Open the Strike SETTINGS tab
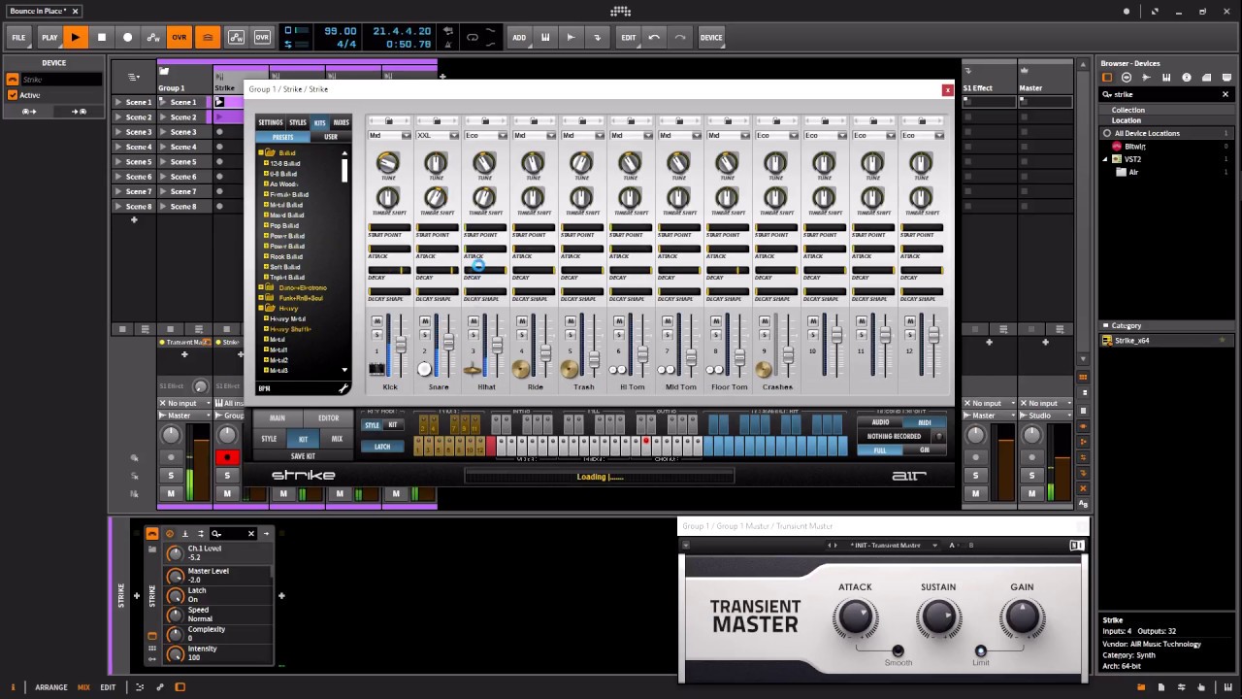 click(x=271, y=122)
